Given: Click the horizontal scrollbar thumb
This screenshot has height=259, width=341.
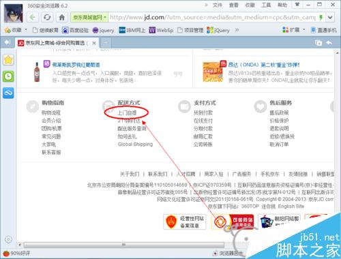Looking at the screenshot, I should point(124,245).
